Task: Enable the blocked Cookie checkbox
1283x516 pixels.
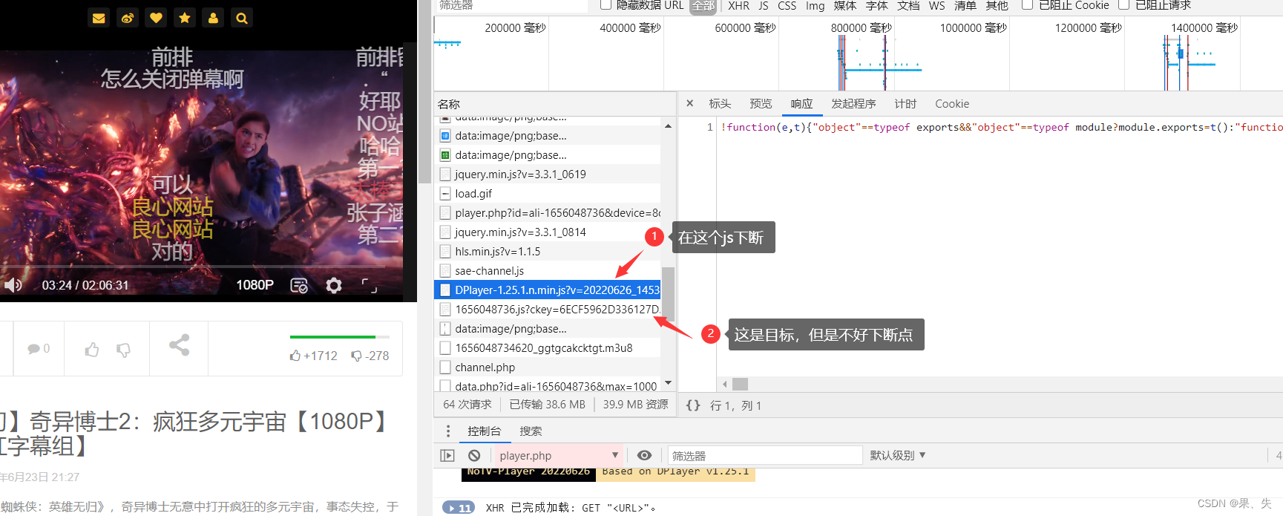Action: pos(1028,5)
